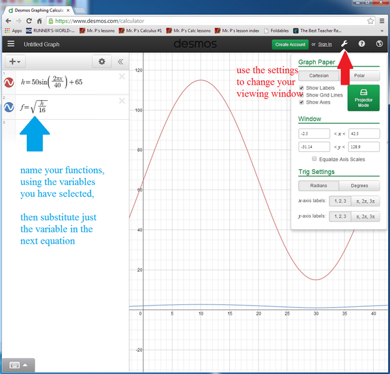Select Degrees trig setting
390x374 pixels.
[359, 186]
